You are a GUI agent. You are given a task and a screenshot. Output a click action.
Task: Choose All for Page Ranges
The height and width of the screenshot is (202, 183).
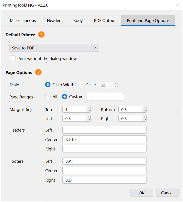click(x=48, y=97)
